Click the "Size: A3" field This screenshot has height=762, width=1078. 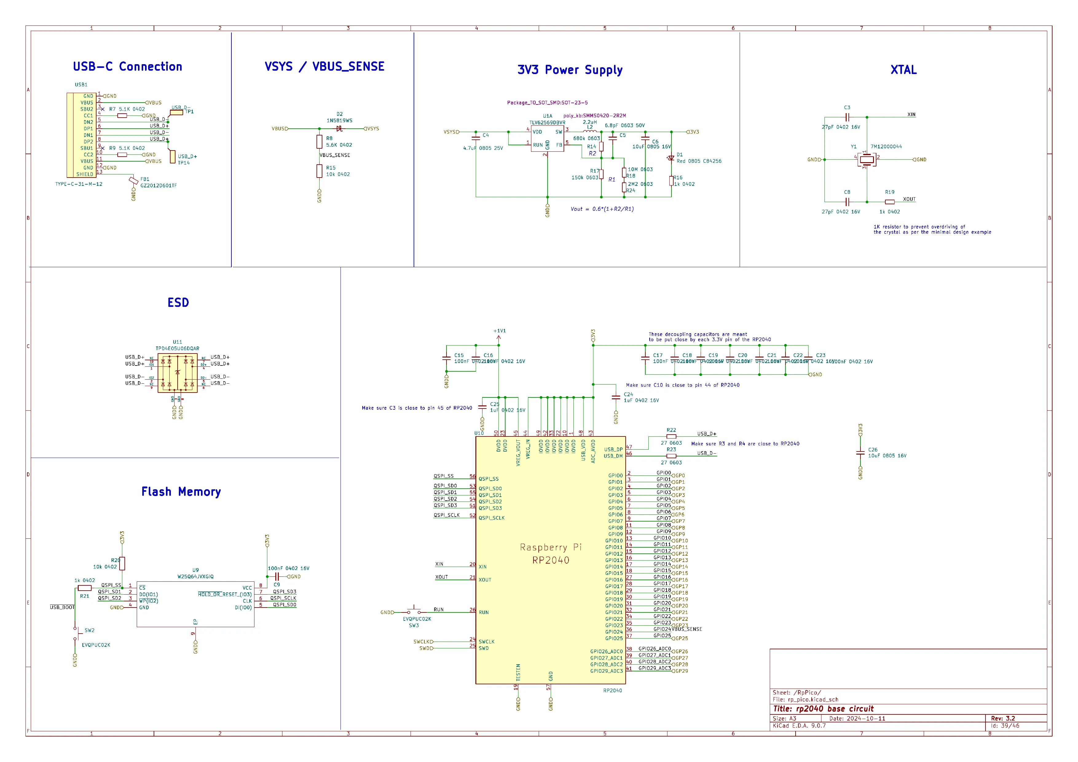(x=785, y=718)
